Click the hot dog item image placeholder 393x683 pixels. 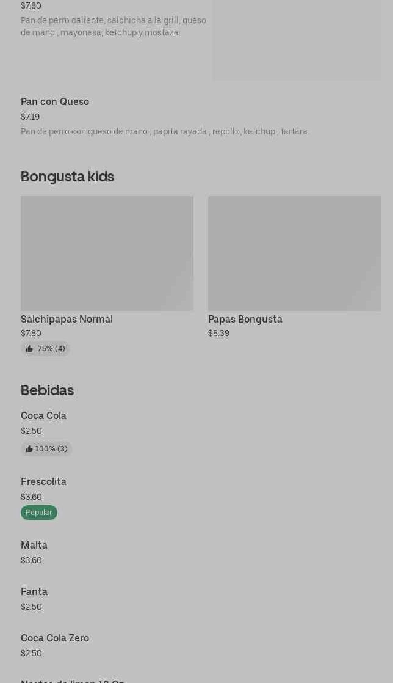[296, 40]
